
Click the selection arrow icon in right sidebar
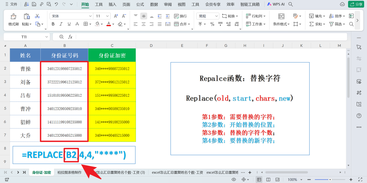[x=359, y=47]
